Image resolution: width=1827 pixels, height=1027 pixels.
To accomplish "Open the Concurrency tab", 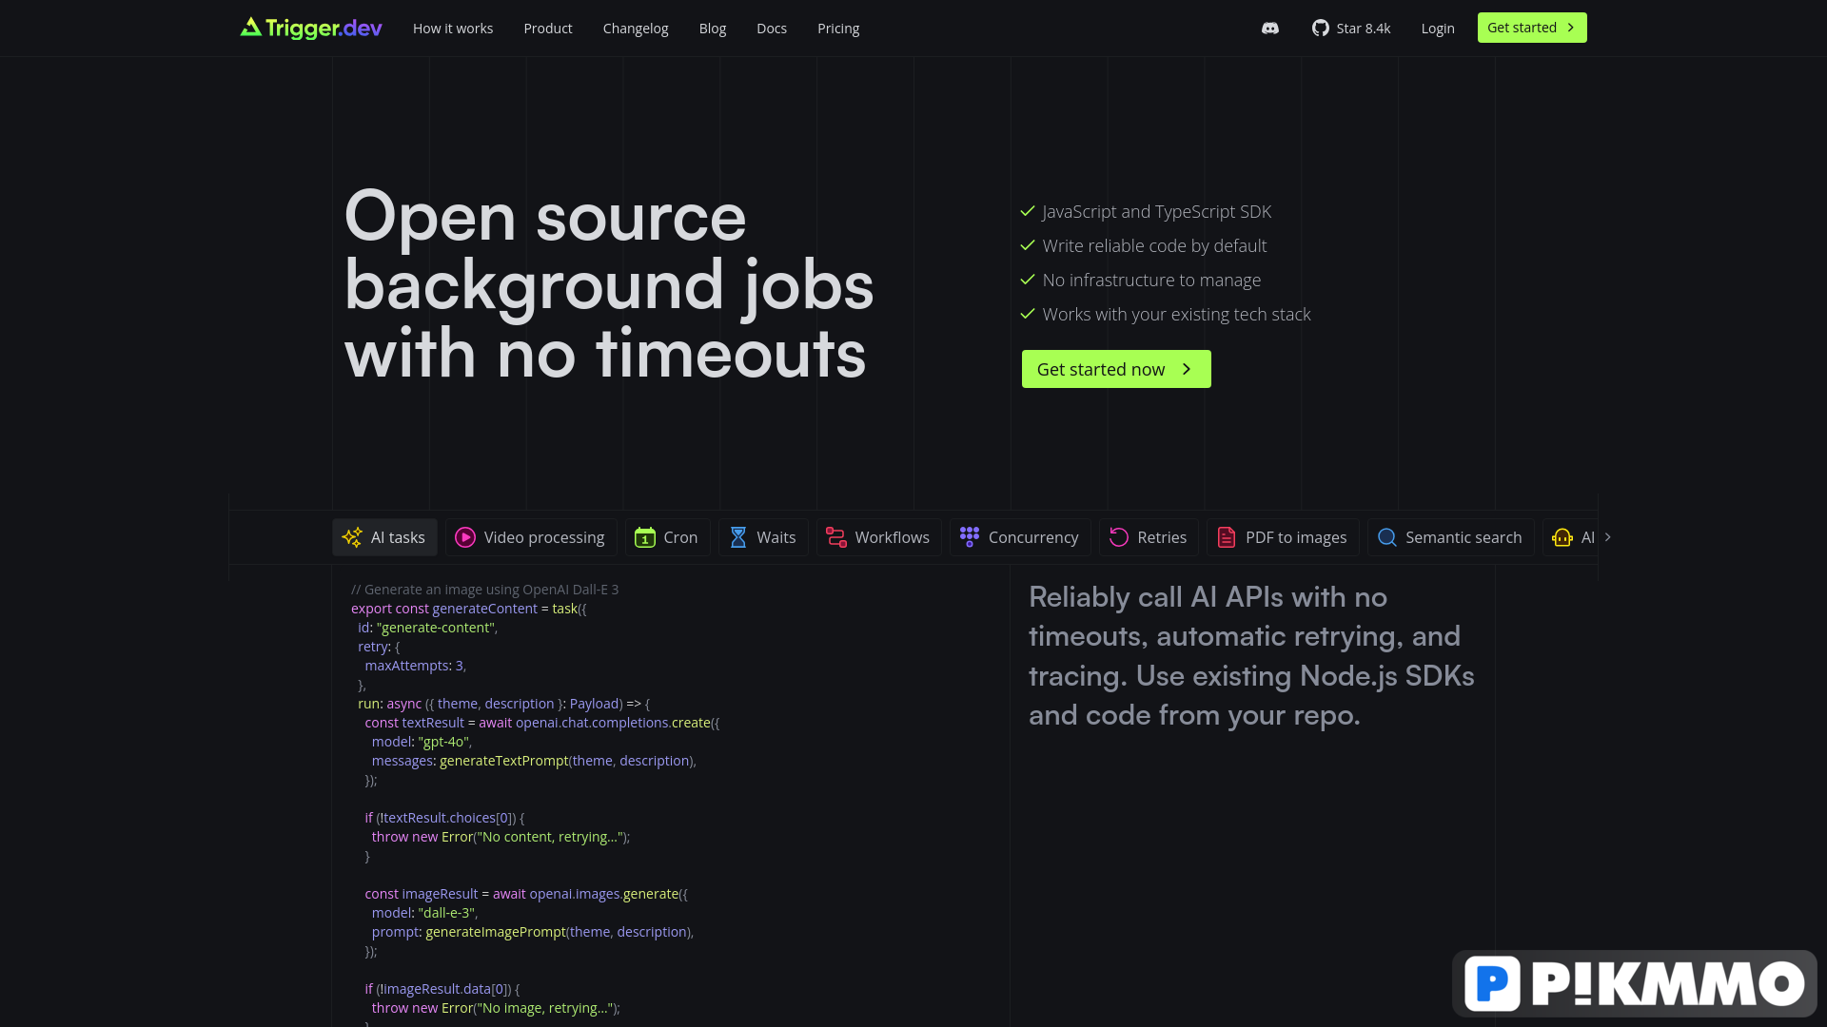I will (1020, 537).
